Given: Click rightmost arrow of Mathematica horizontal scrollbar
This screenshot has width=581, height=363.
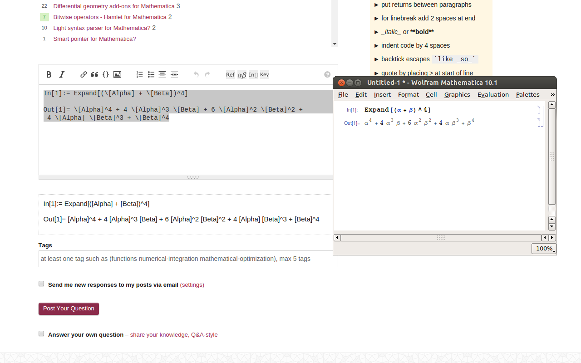Looking at the screenshot, I should coord(552,238).
